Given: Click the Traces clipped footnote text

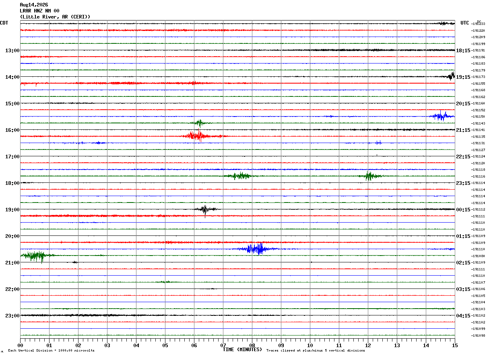Looking at the screenshot, I should coord(316,351).
